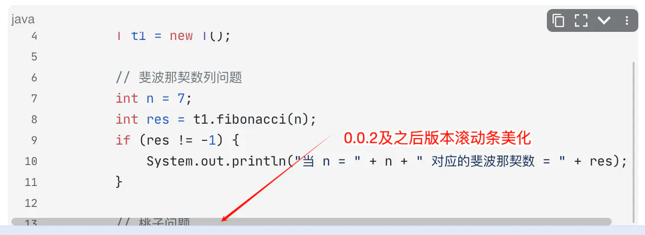
Task: Click line number 9 in the gutter
Action: (x=34, y=140)
